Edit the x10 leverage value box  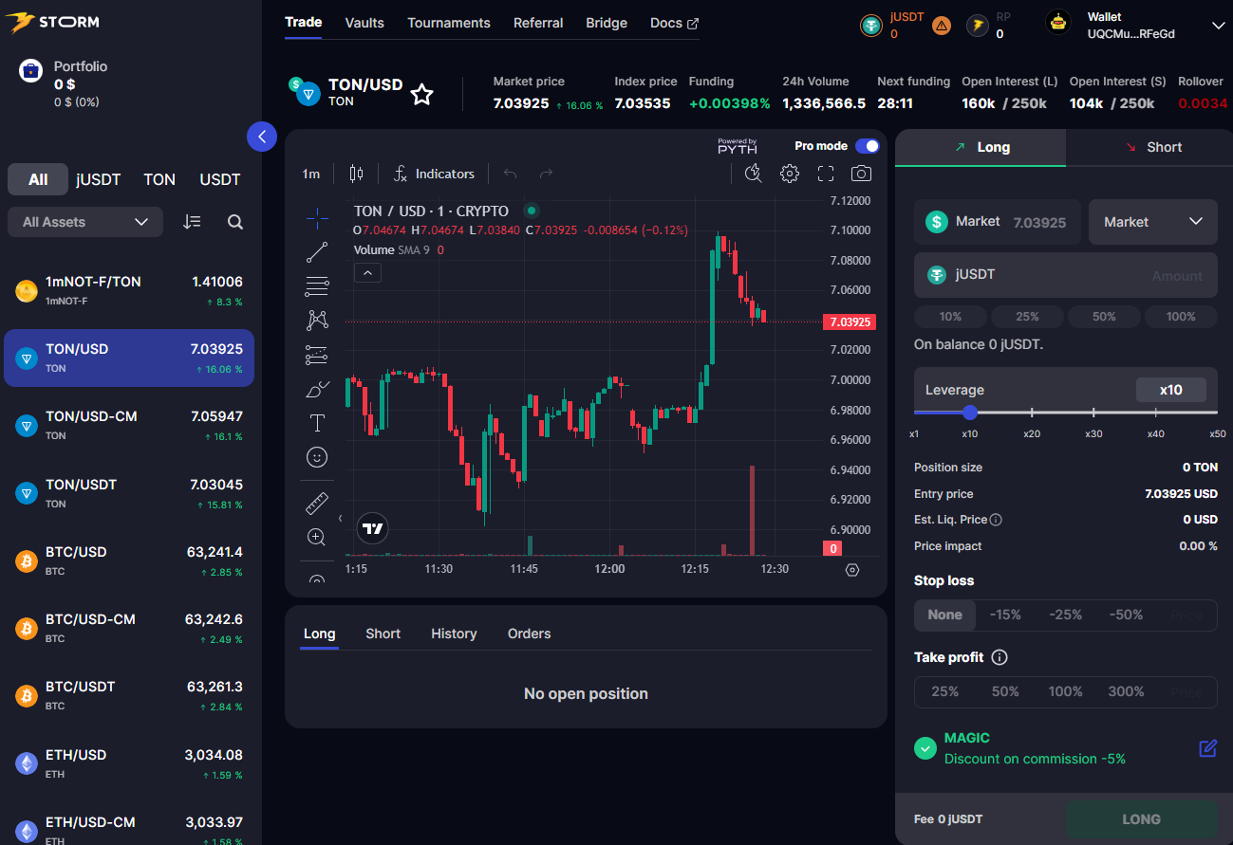(1171, 390)
